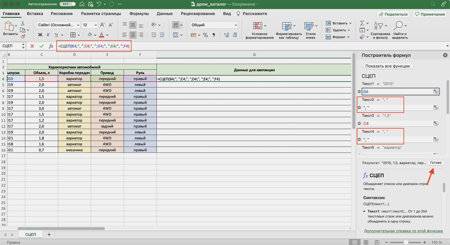Screen dimensions: 450x245
Task: Click the Conditional Formatting icon
Action: [x=257, y=27]
